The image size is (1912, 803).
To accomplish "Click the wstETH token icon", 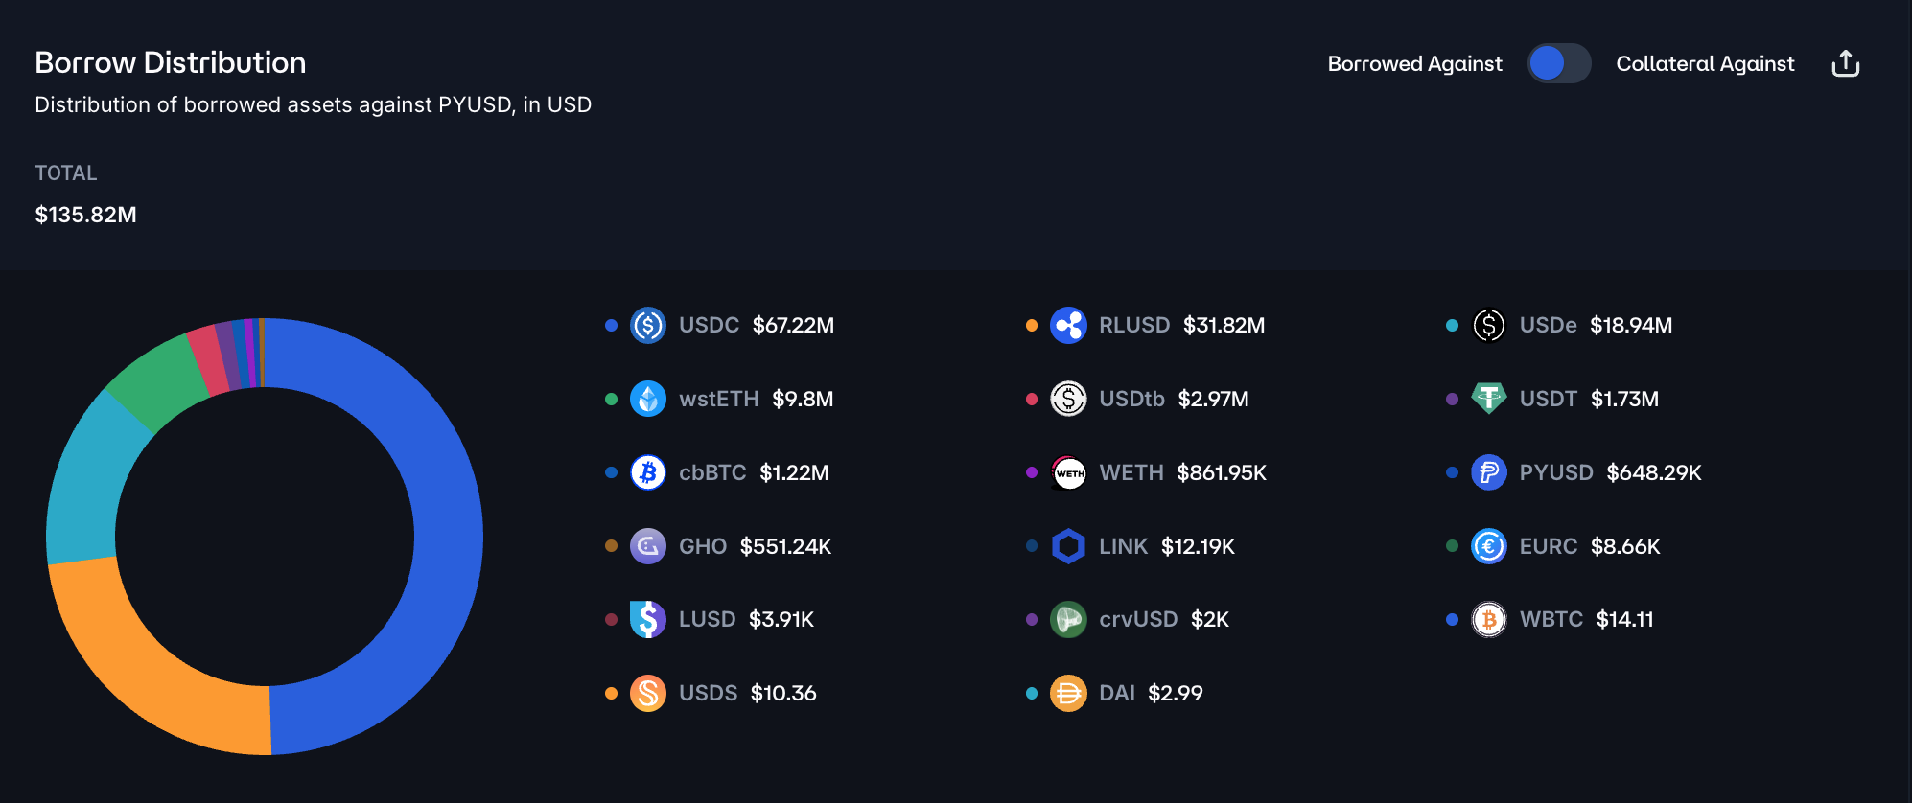I will click(x=648, y=399).
